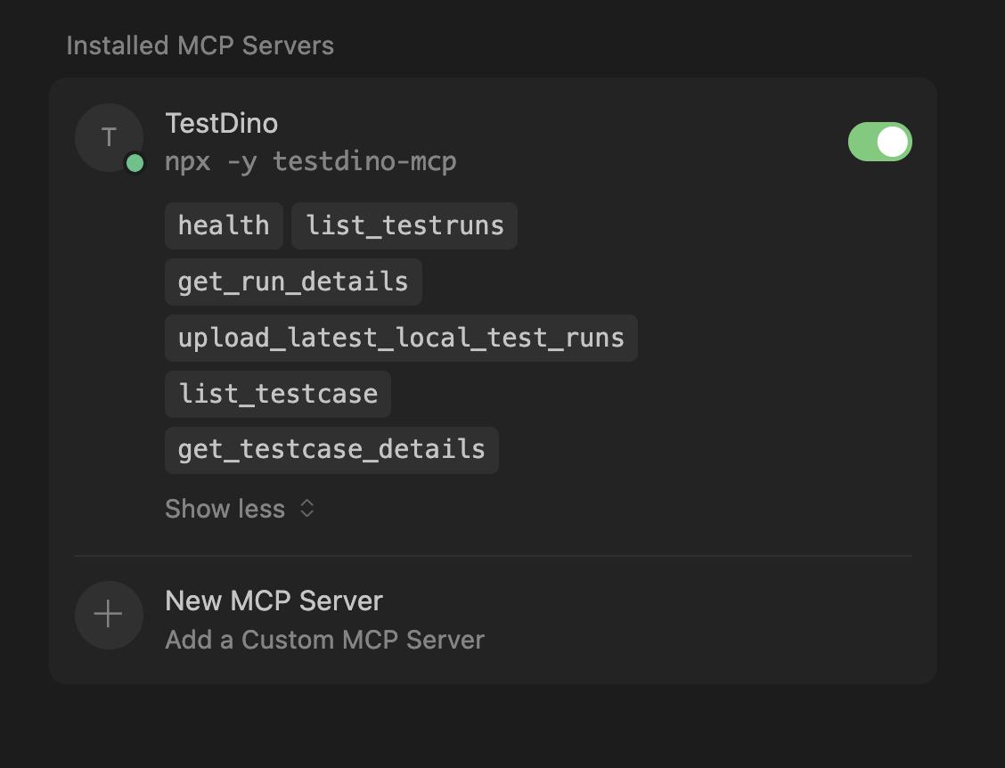Click the TestDino server name
The width and height of the screenshot is (1005, 768).
point(221,123)
